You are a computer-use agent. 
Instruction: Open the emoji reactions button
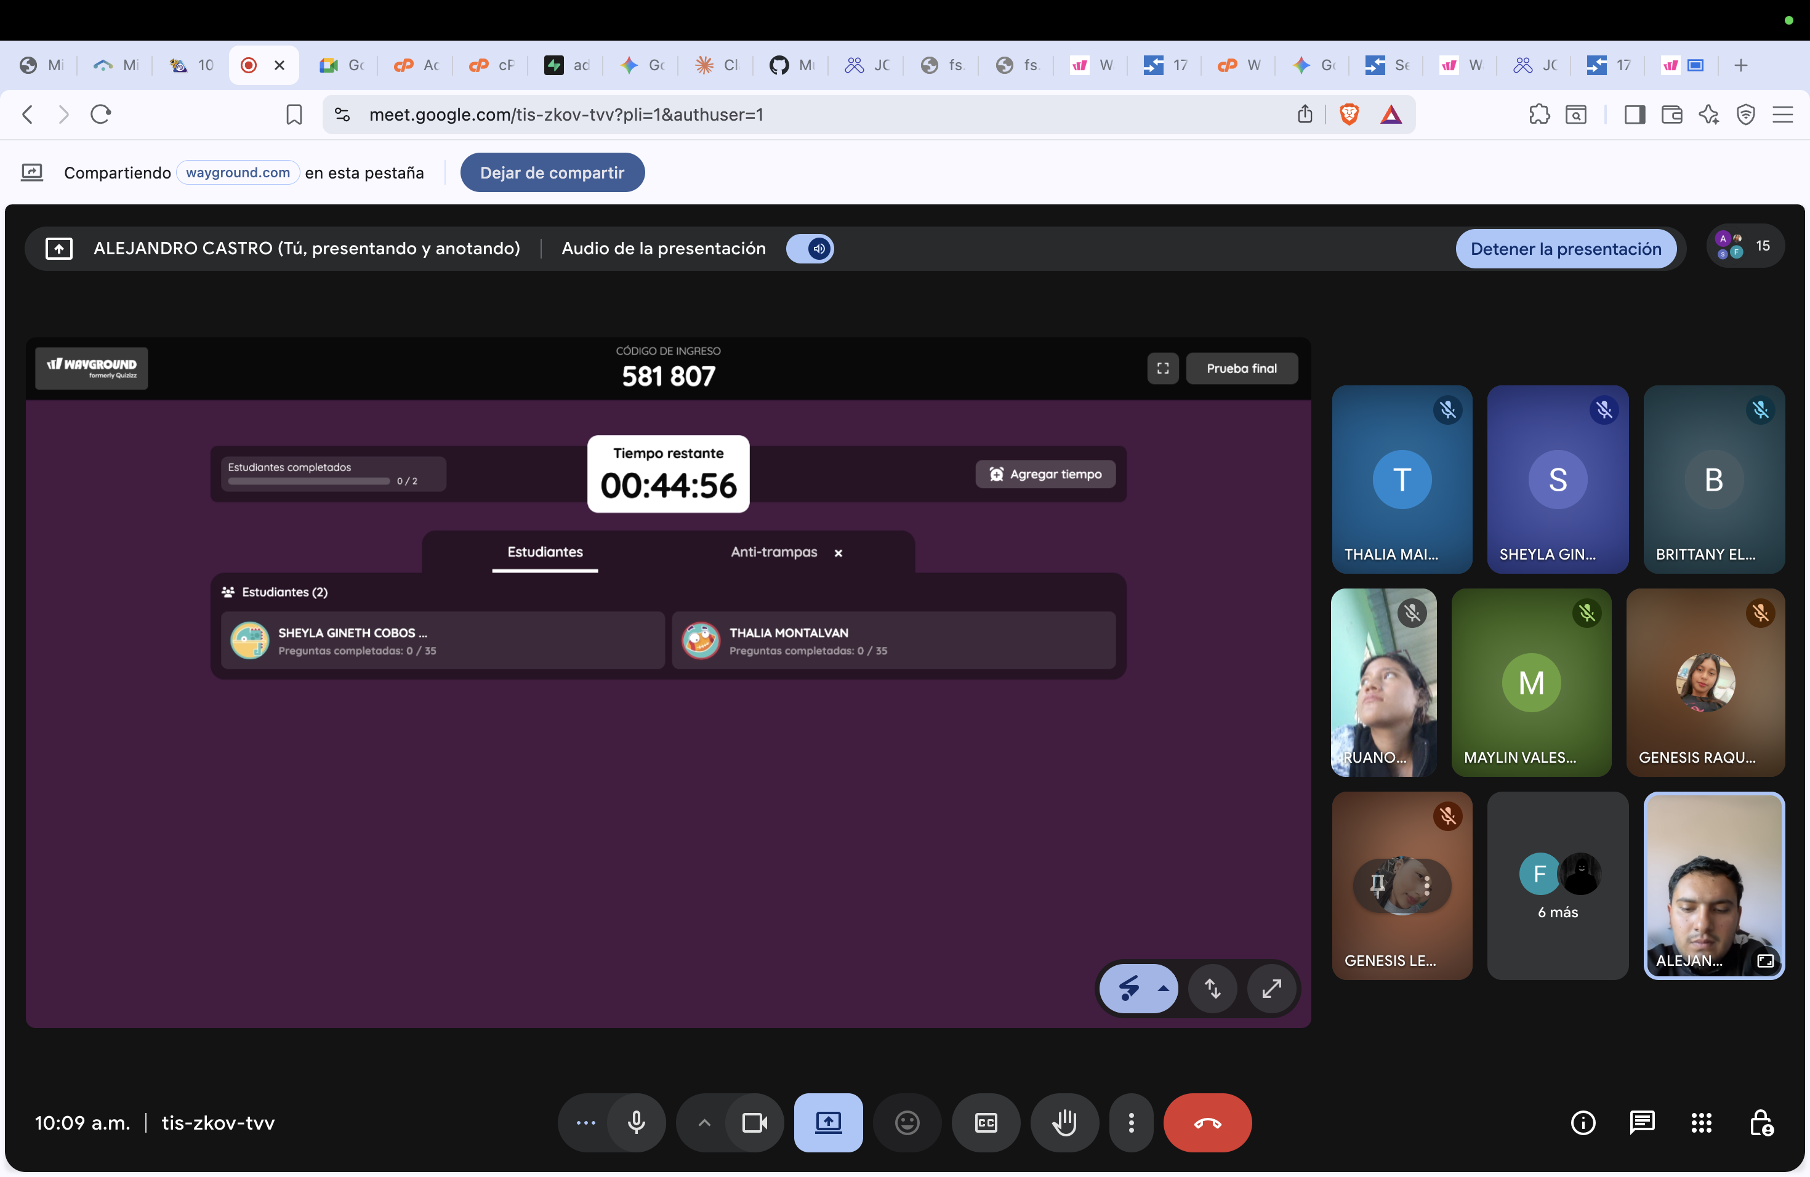pos(906,1122)
